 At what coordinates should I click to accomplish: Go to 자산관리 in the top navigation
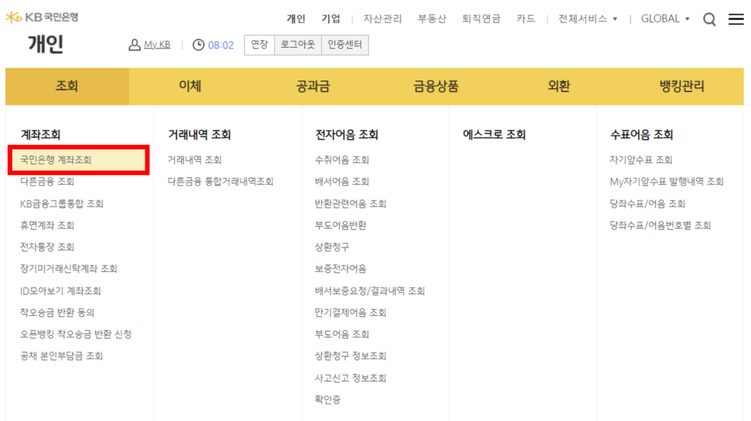click(x=382, y=18)
